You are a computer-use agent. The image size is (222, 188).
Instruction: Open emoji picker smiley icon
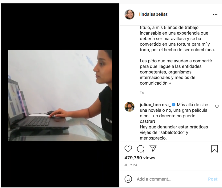(128, 179)
